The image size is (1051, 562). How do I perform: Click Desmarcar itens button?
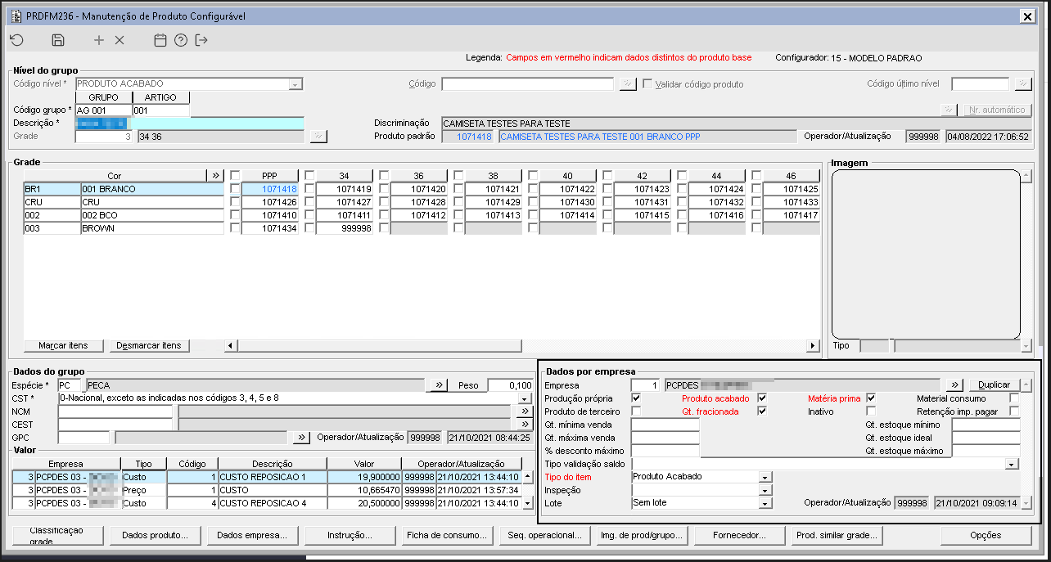pos(149,345)
